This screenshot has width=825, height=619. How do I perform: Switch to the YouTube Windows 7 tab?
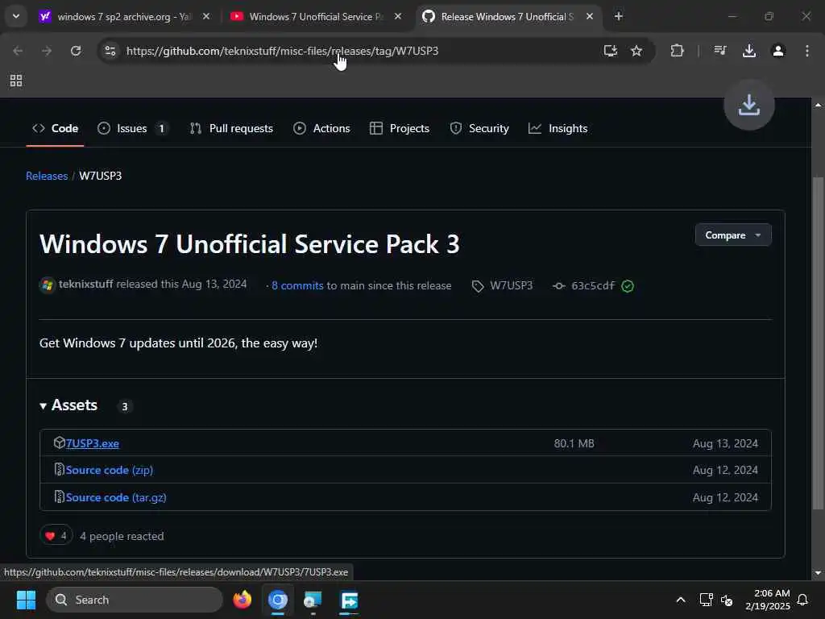pos(316,17)
